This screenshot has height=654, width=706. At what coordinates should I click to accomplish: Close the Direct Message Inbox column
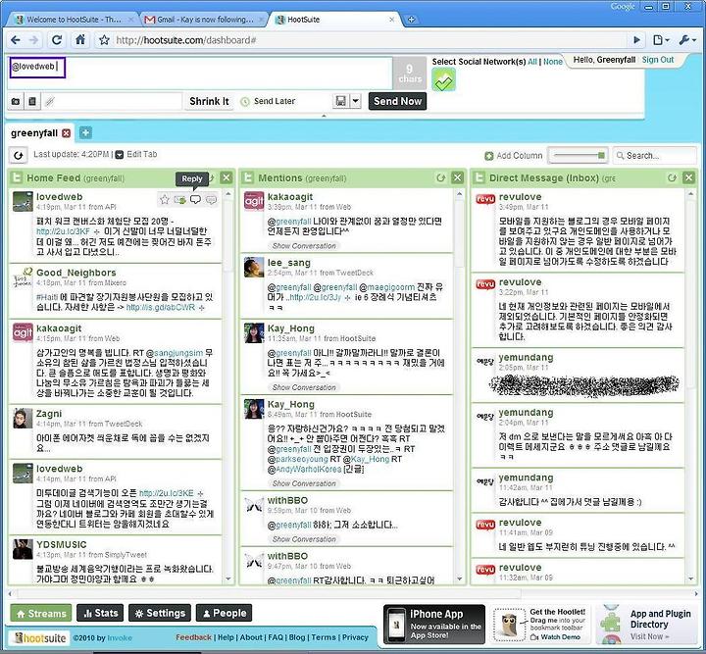[x=689, y=177]
